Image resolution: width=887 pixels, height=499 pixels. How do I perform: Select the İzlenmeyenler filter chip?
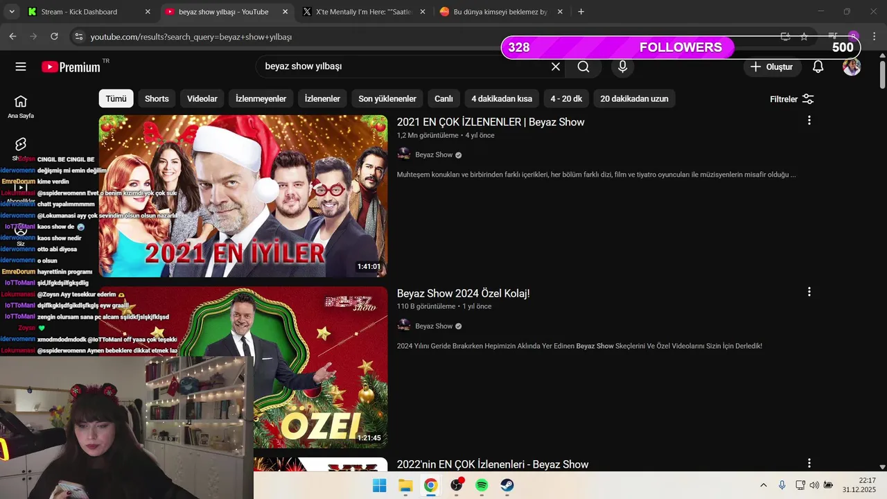[x=261, y=99]
